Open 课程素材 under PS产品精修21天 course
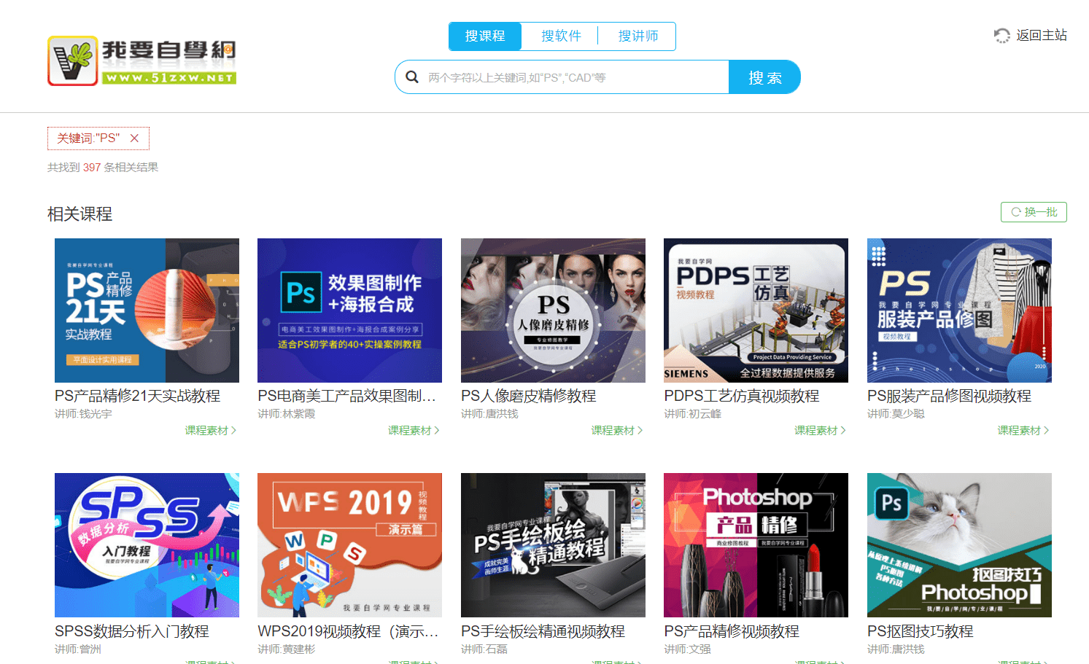Screen dimensions: 1089x664 click(211, 431)
